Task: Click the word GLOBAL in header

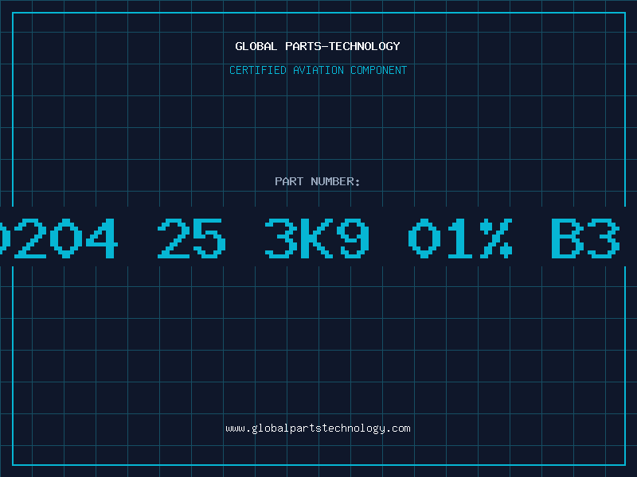Action: pos(256,46)
